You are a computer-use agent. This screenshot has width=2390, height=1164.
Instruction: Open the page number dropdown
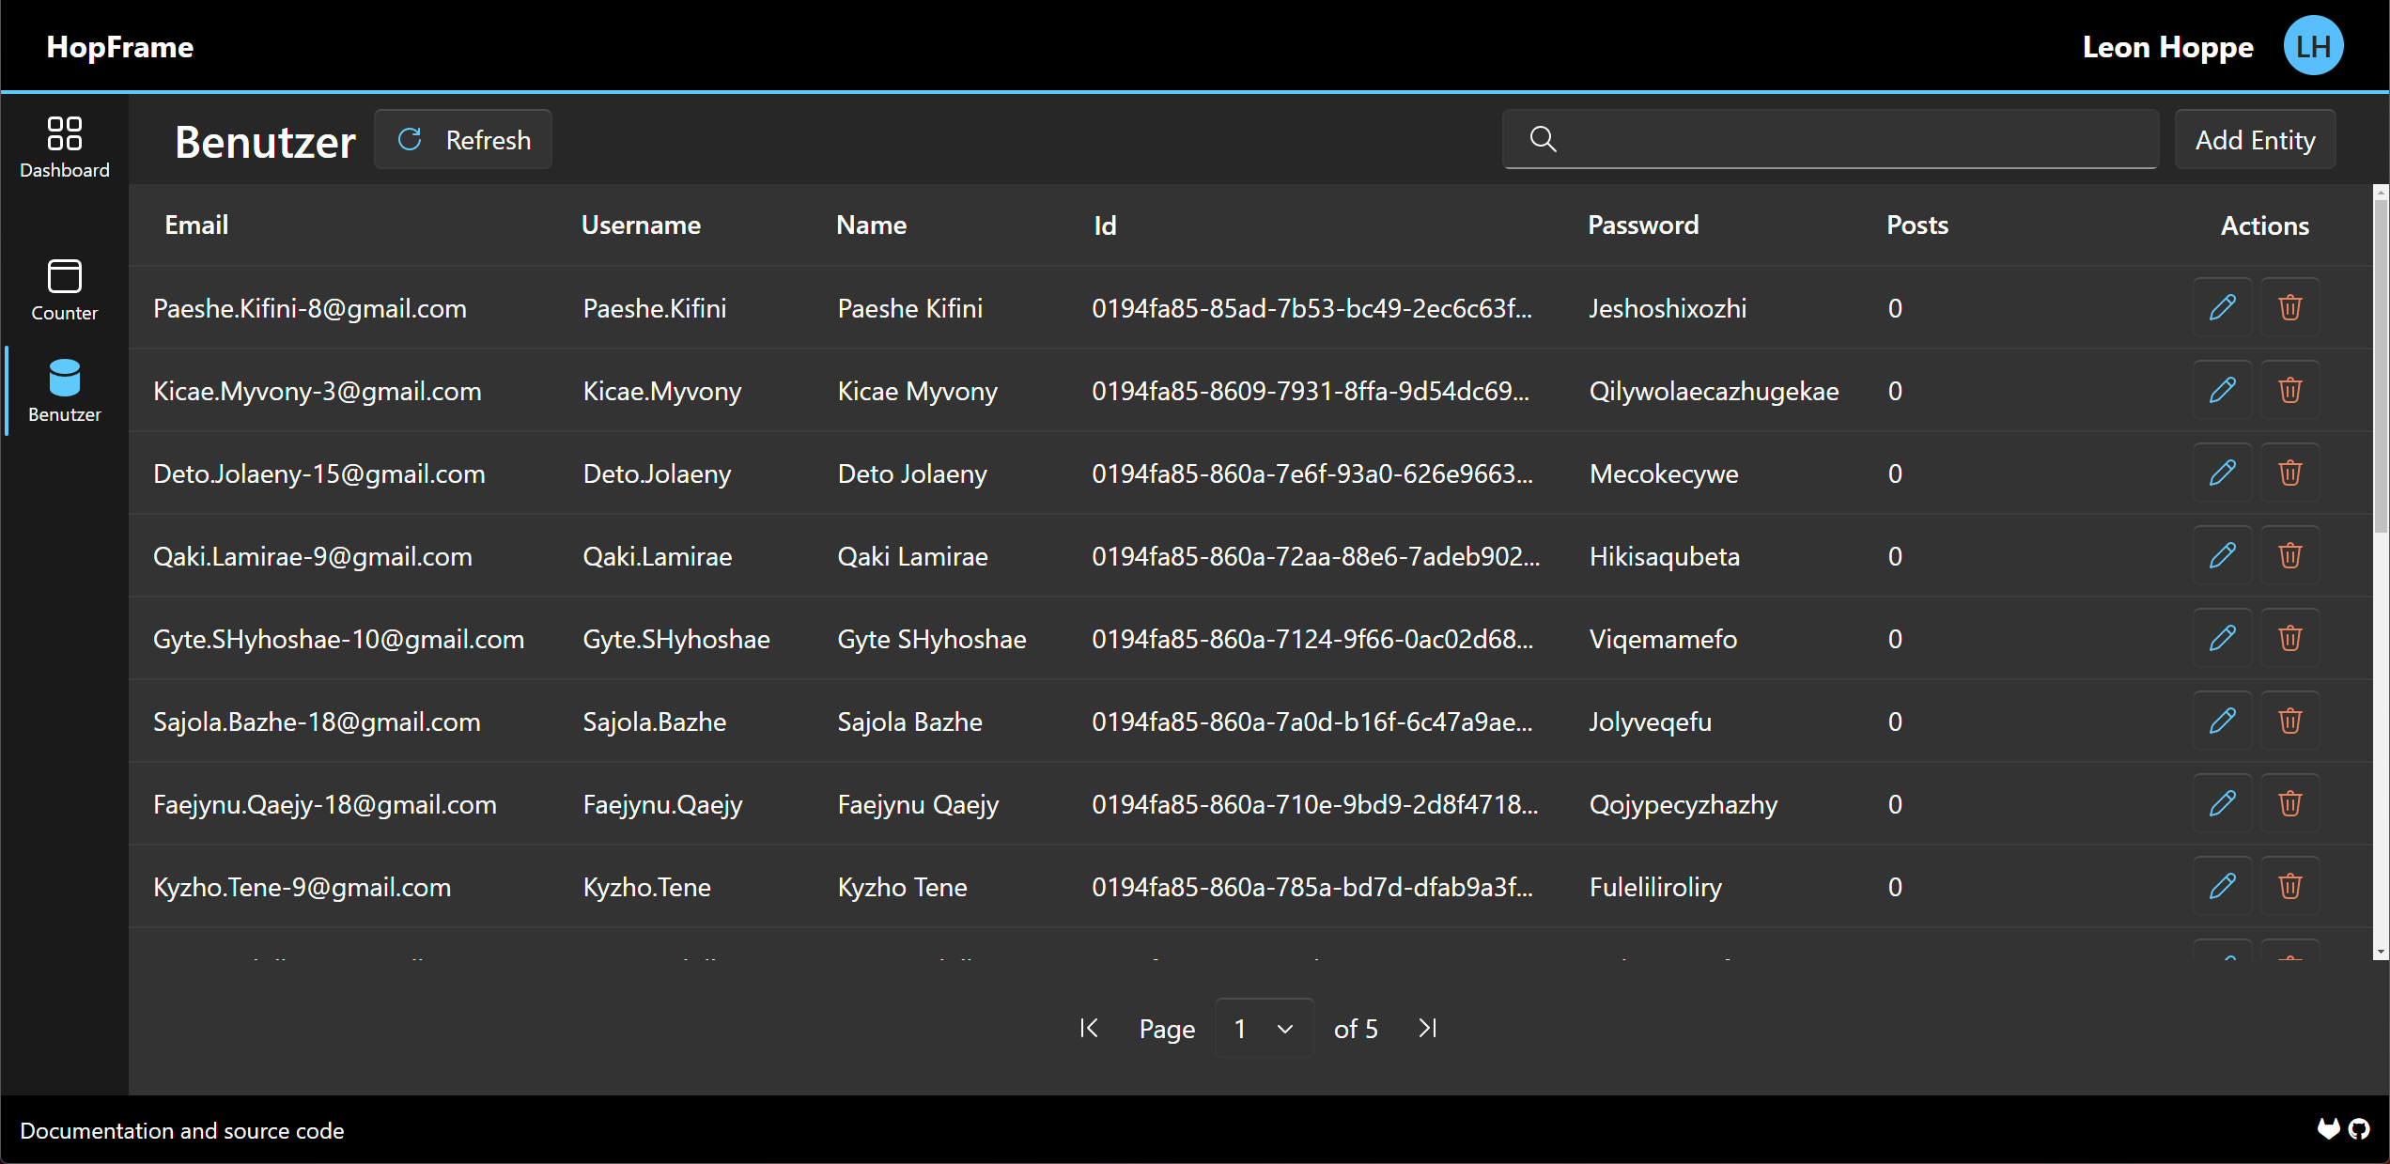coord(1264,1029)
